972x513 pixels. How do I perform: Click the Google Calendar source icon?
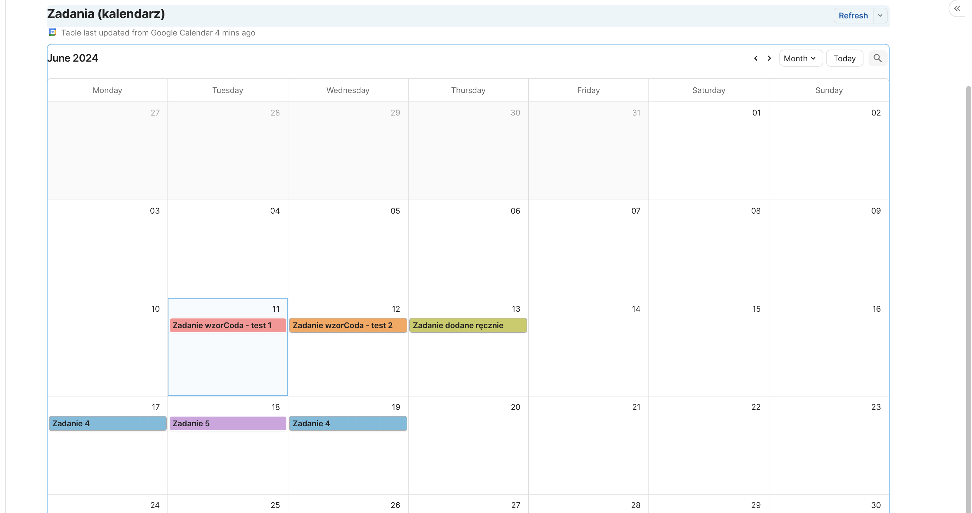point(53,32)
